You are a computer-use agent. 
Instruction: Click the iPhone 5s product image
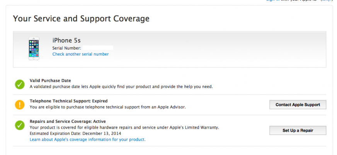pyautogui.click(x=34, y=48)
